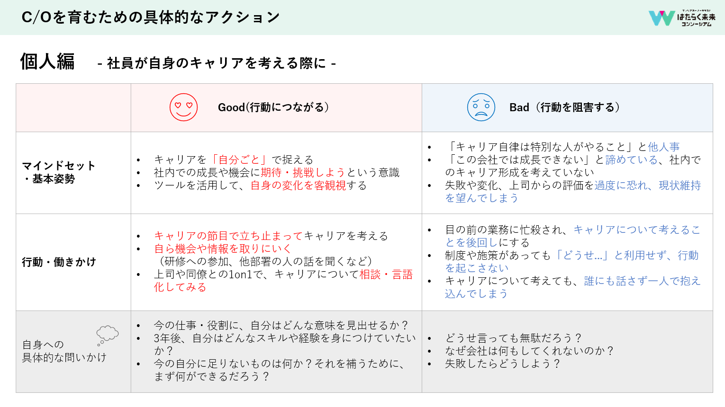725x407 pixels.
Task: Select the Good(行動につながる) column header
Action: [x=273, y=107]
